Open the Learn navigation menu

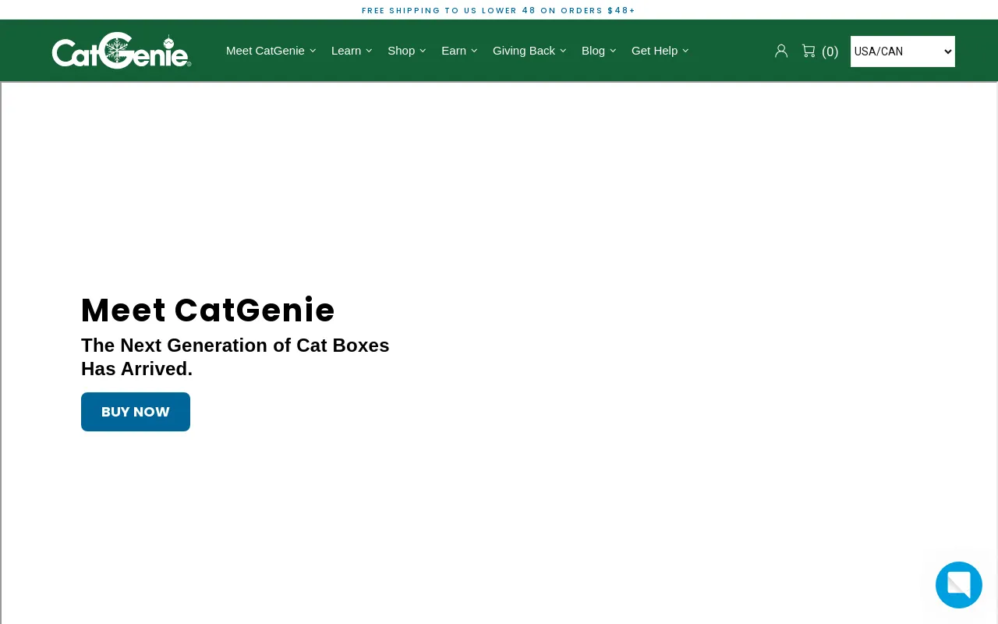point(346,50)
